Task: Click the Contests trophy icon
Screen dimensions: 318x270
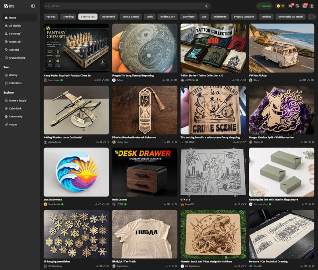Action: [6, 50]
